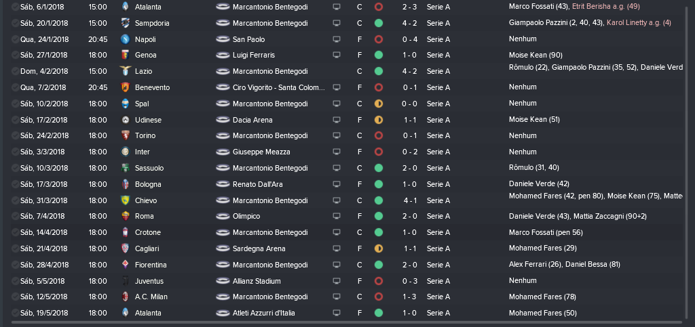Select the 4 - 1 score against Chievo
This screenshot has width=695, height=327.
(409, 200)
